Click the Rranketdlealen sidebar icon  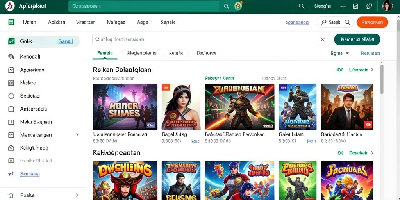click(11, 161)
